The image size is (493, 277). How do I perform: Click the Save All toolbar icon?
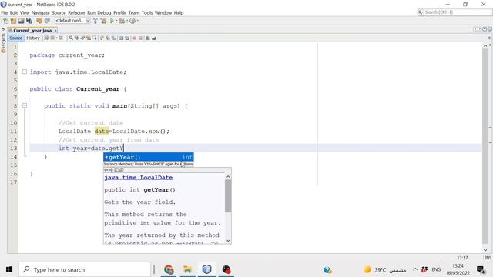coord(29,21)
